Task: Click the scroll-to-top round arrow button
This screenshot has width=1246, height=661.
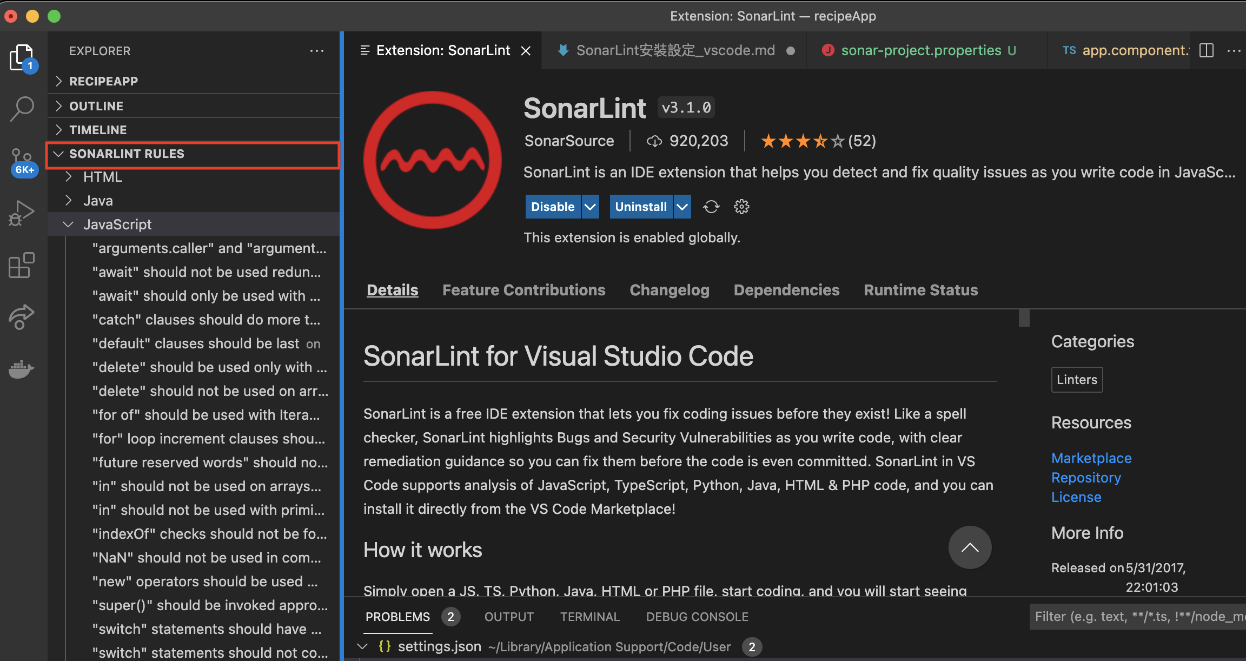Action: pyautogui.click(x=970, y=547)
